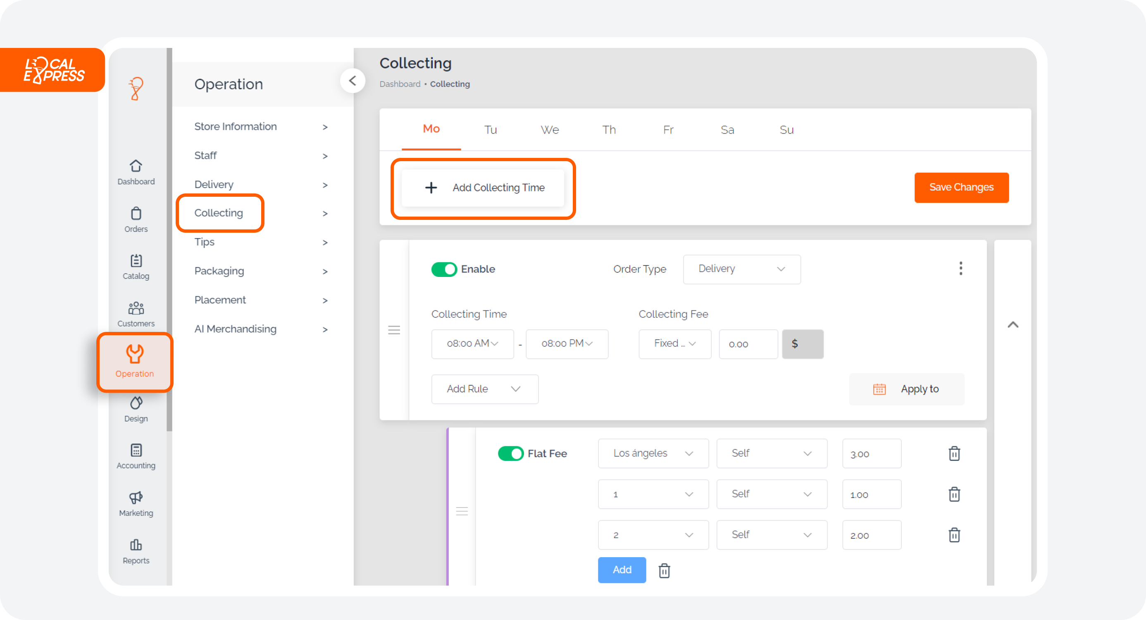Open the Self dropdown in the Los ángeles row

click(x=772, y=453)
